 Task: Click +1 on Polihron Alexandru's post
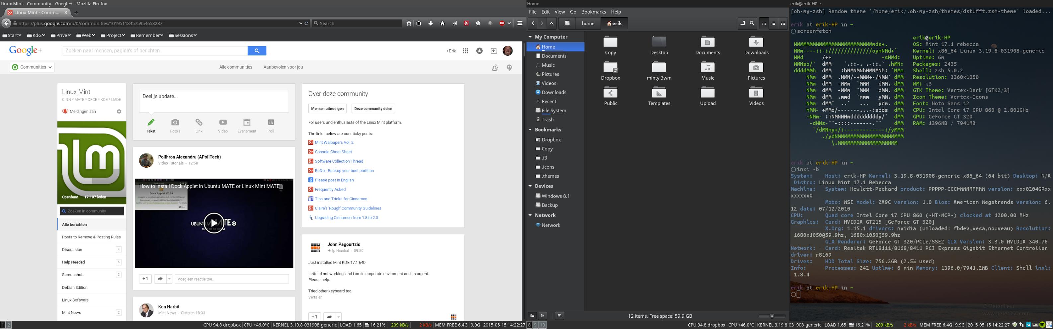[145, 279]
